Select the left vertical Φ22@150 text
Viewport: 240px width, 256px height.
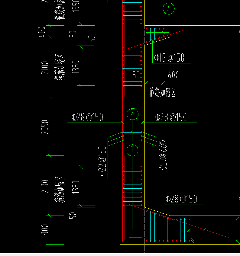102,161
